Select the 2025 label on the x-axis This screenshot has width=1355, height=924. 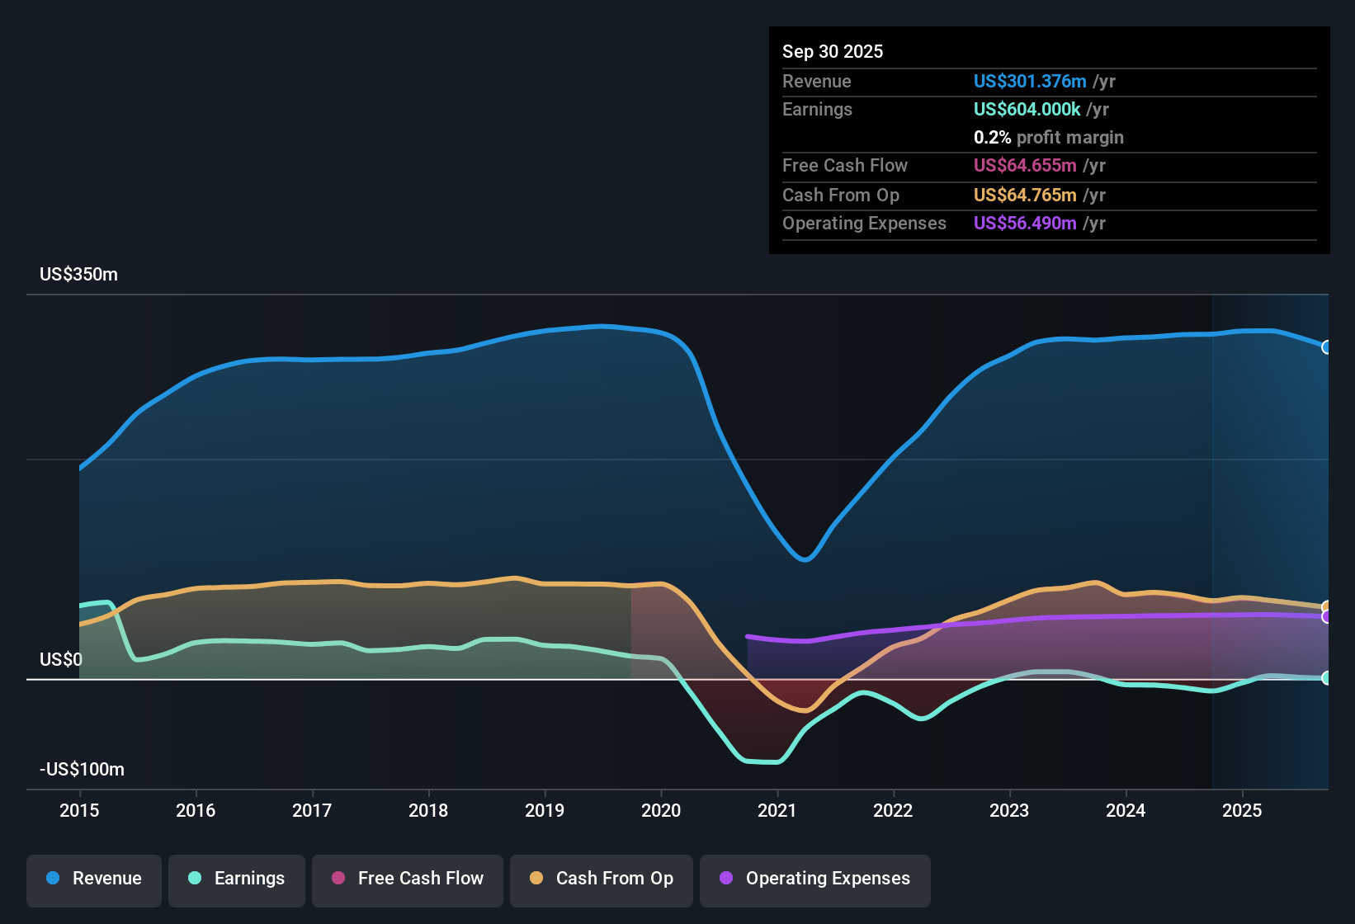(1244, 811)
